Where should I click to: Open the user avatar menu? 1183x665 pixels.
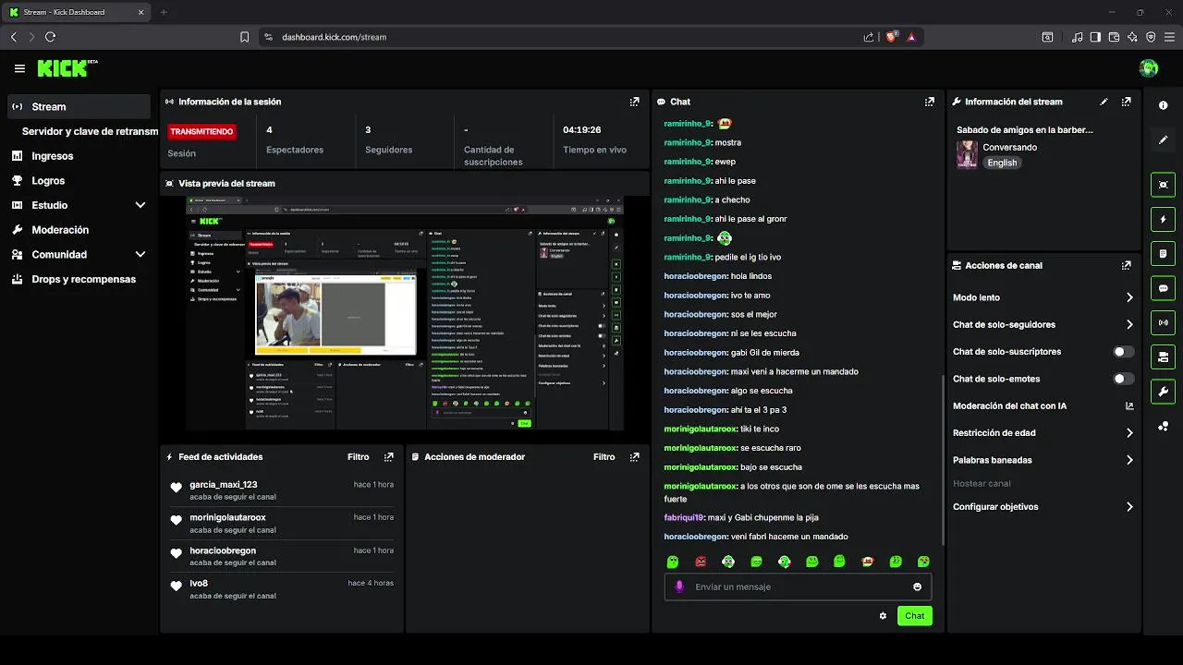(1149, 68)
